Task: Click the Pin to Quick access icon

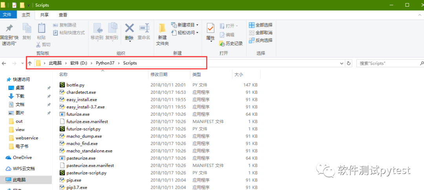Action: coord(9,28)
